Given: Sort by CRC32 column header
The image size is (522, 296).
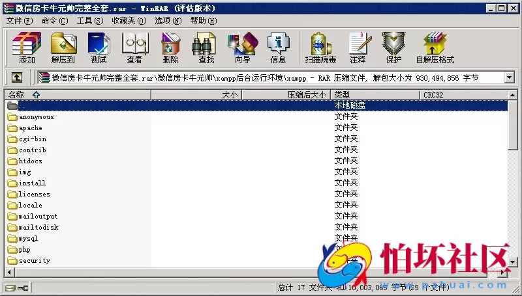Looking at the screenshot, I should pos(464,94).
